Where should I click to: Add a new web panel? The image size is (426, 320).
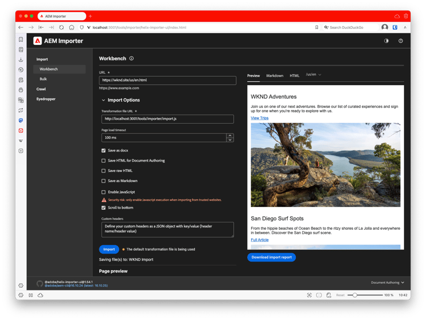tap(21, 151)
